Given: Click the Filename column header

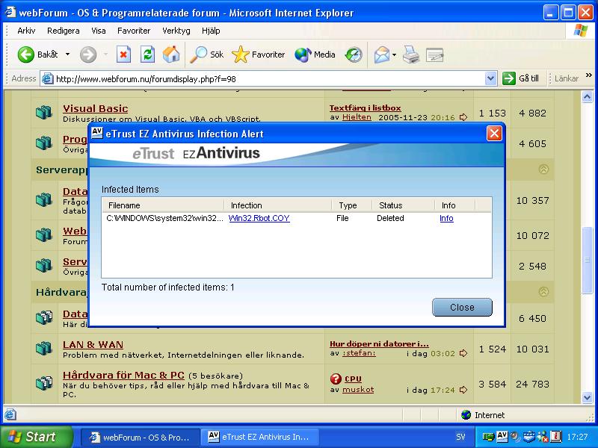Looking at the screenshot, I should tap(163, 205).
